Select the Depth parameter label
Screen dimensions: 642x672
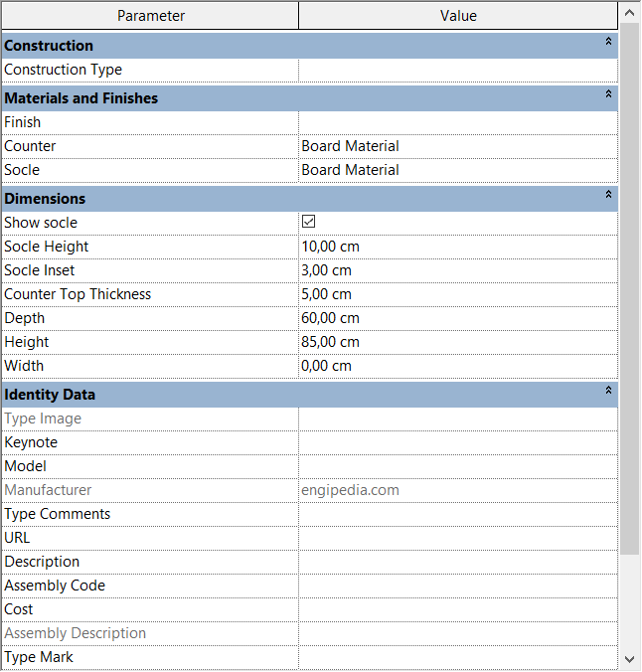point(25,318)
